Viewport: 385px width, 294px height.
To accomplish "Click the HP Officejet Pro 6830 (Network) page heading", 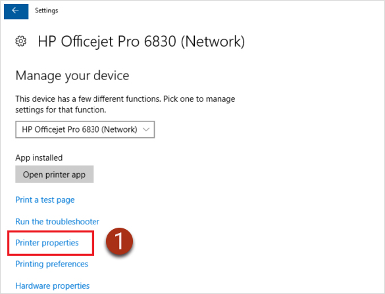I will click(141, 41).
